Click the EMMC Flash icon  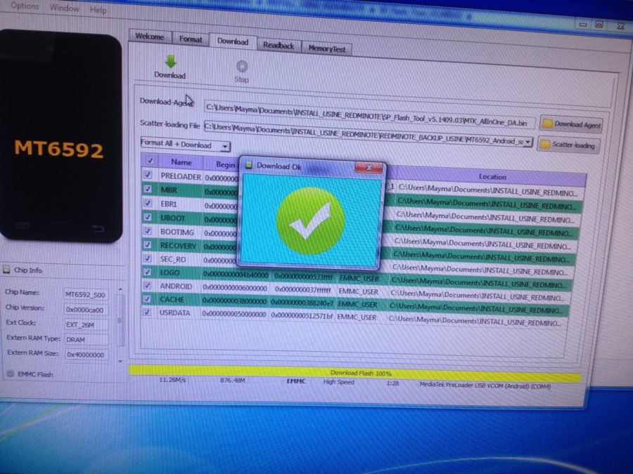[x=10, y=374]
